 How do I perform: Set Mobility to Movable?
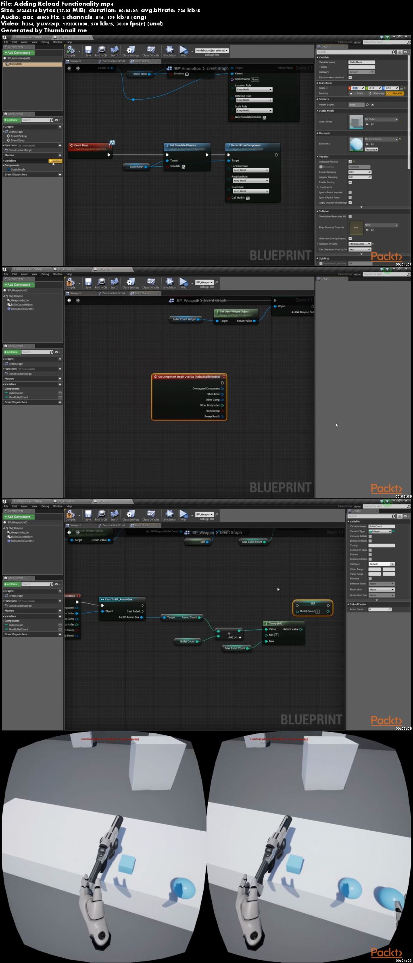395,93
